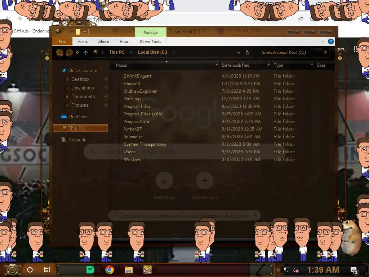Select Documents in the navigation pane
The height and width of the screenshot is (277, 369).
pos(83,97)
